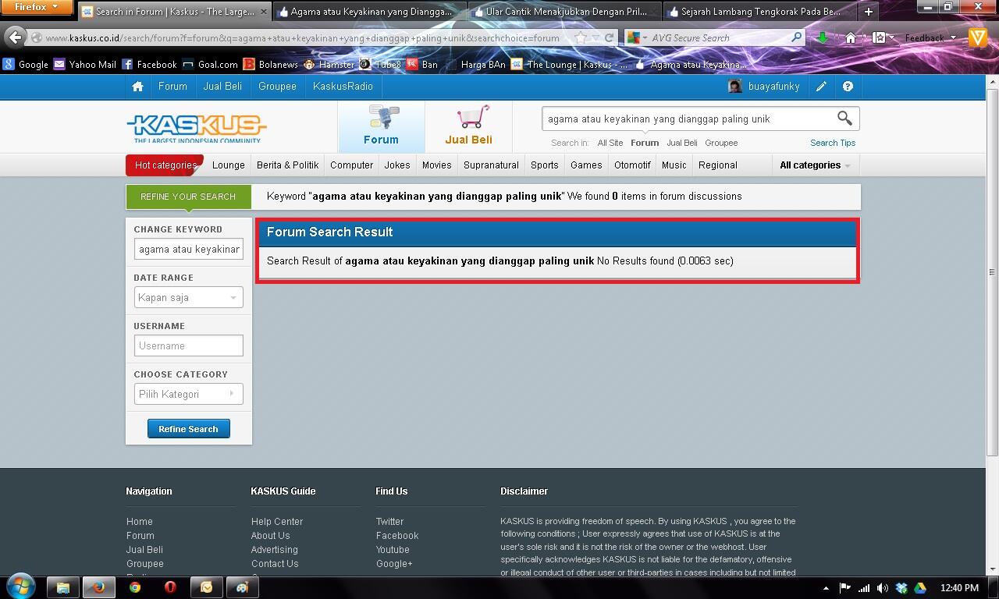Close the 'Search in Forum | Kaskus' tab
The height and width of the screenshot is (599, 999).
pyautogui.click(x=265, y=12)
